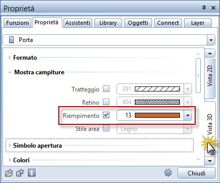Enable the Tratteggio checkbox
The height and width of the screenshot is (183, 220).
point(106,89)
